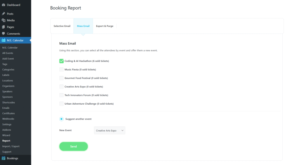Switch to the Export & Purge tab
The height and width of the screenshot is (165, 299).
tap(105, 26)
